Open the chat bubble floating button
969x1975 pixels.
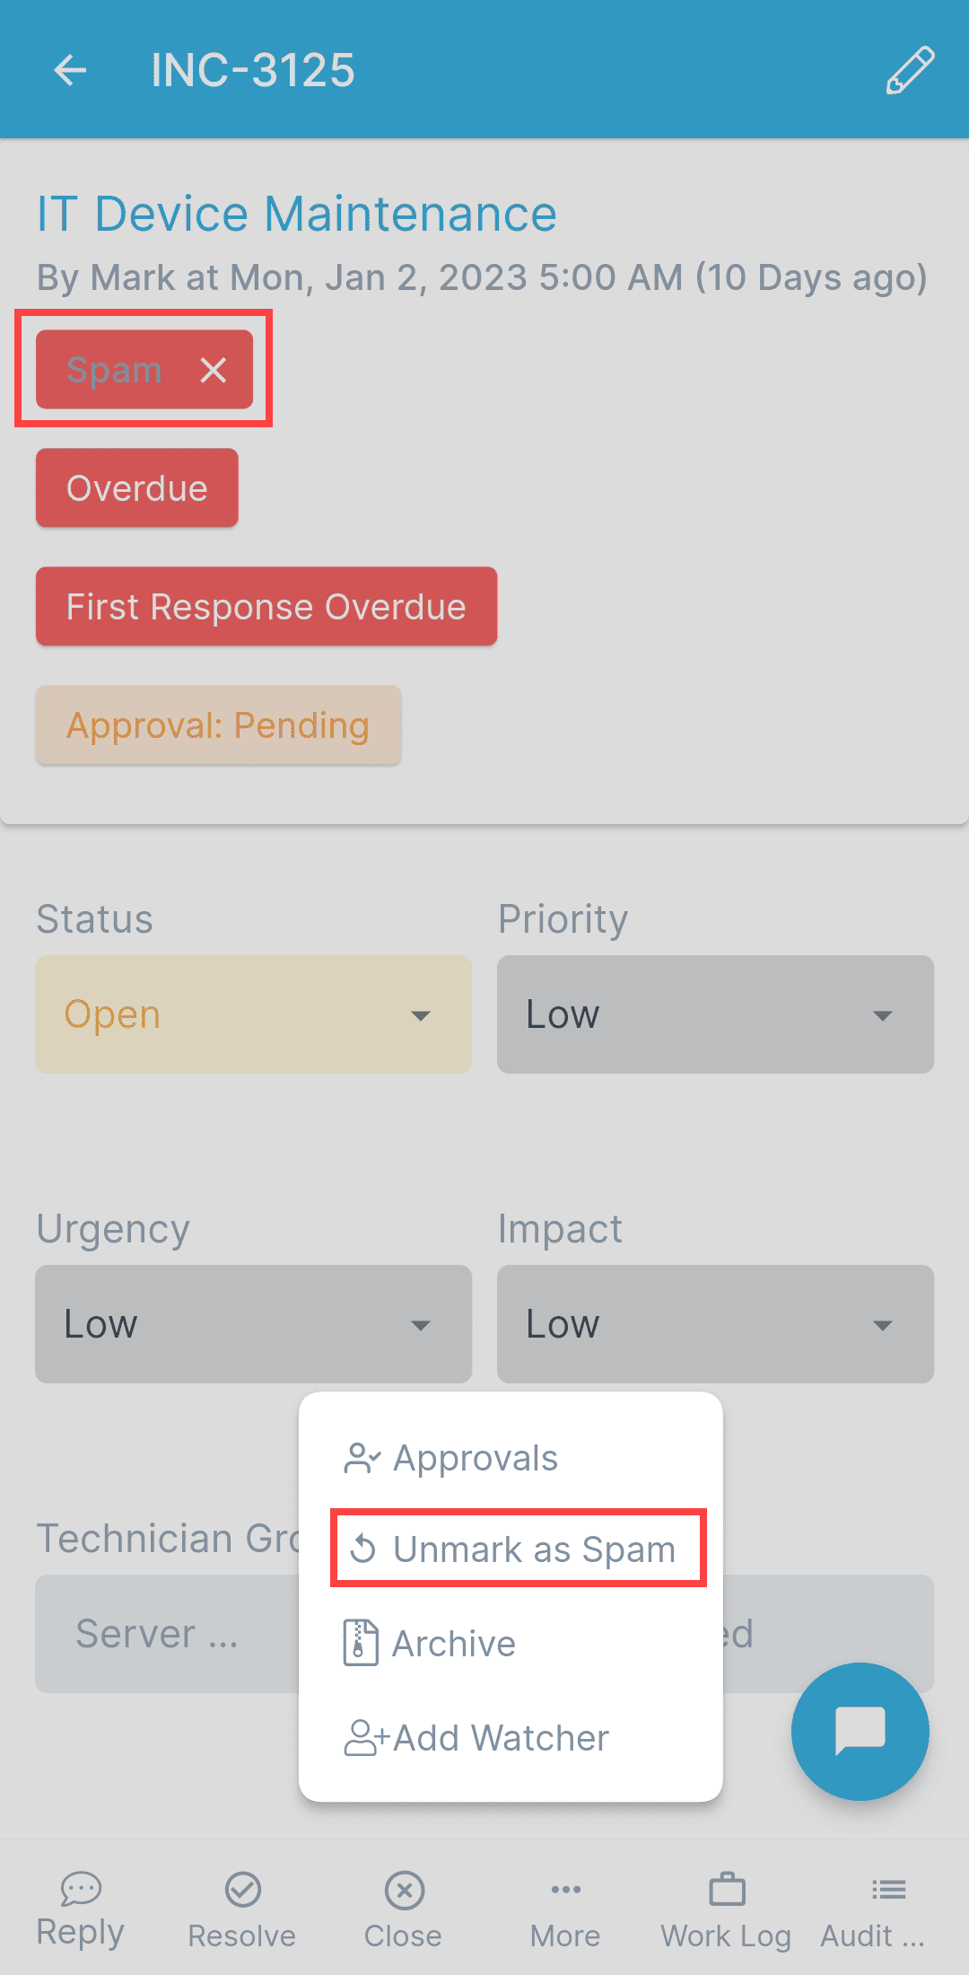860,1731
